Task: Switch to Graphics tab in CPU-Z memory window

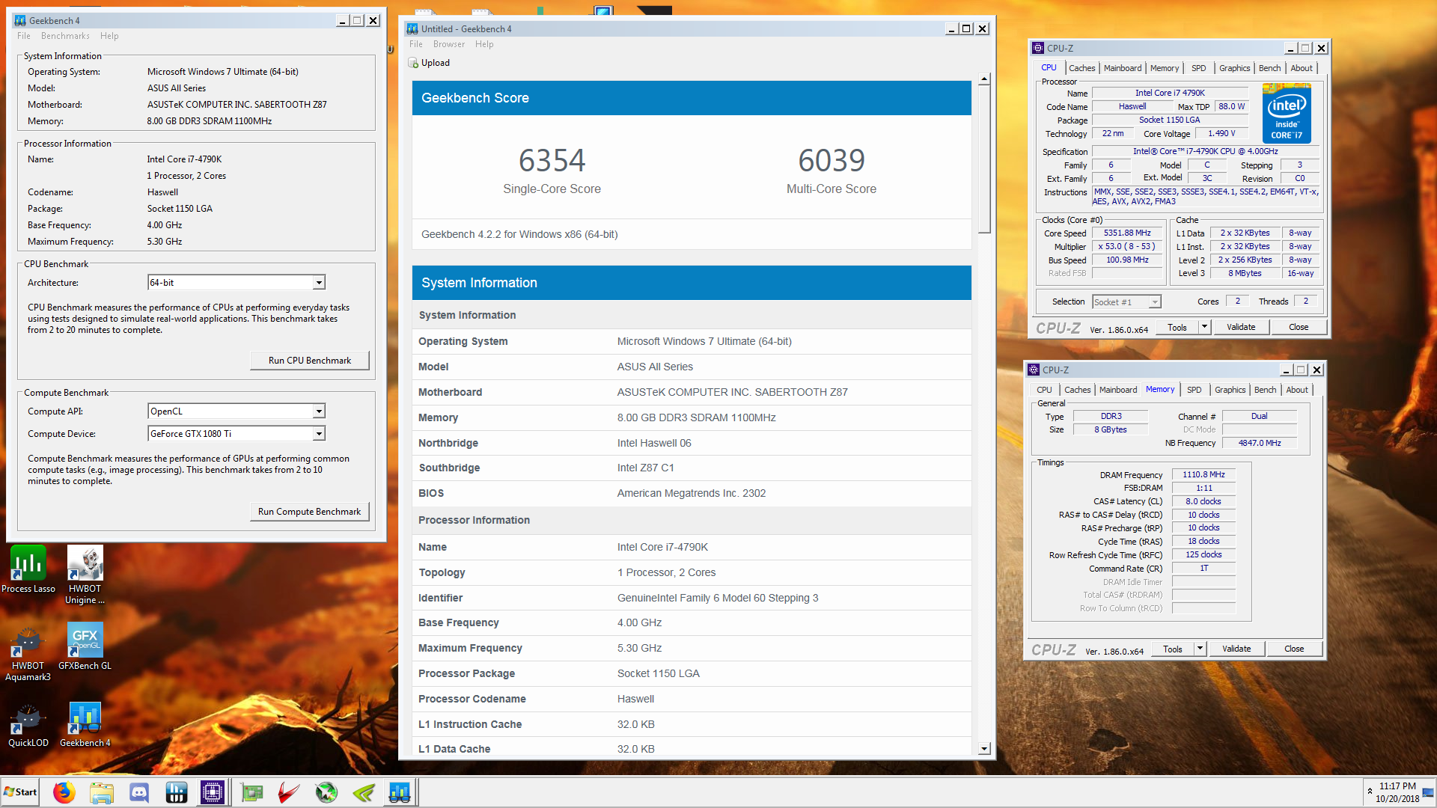Action: coord(1230,390)
